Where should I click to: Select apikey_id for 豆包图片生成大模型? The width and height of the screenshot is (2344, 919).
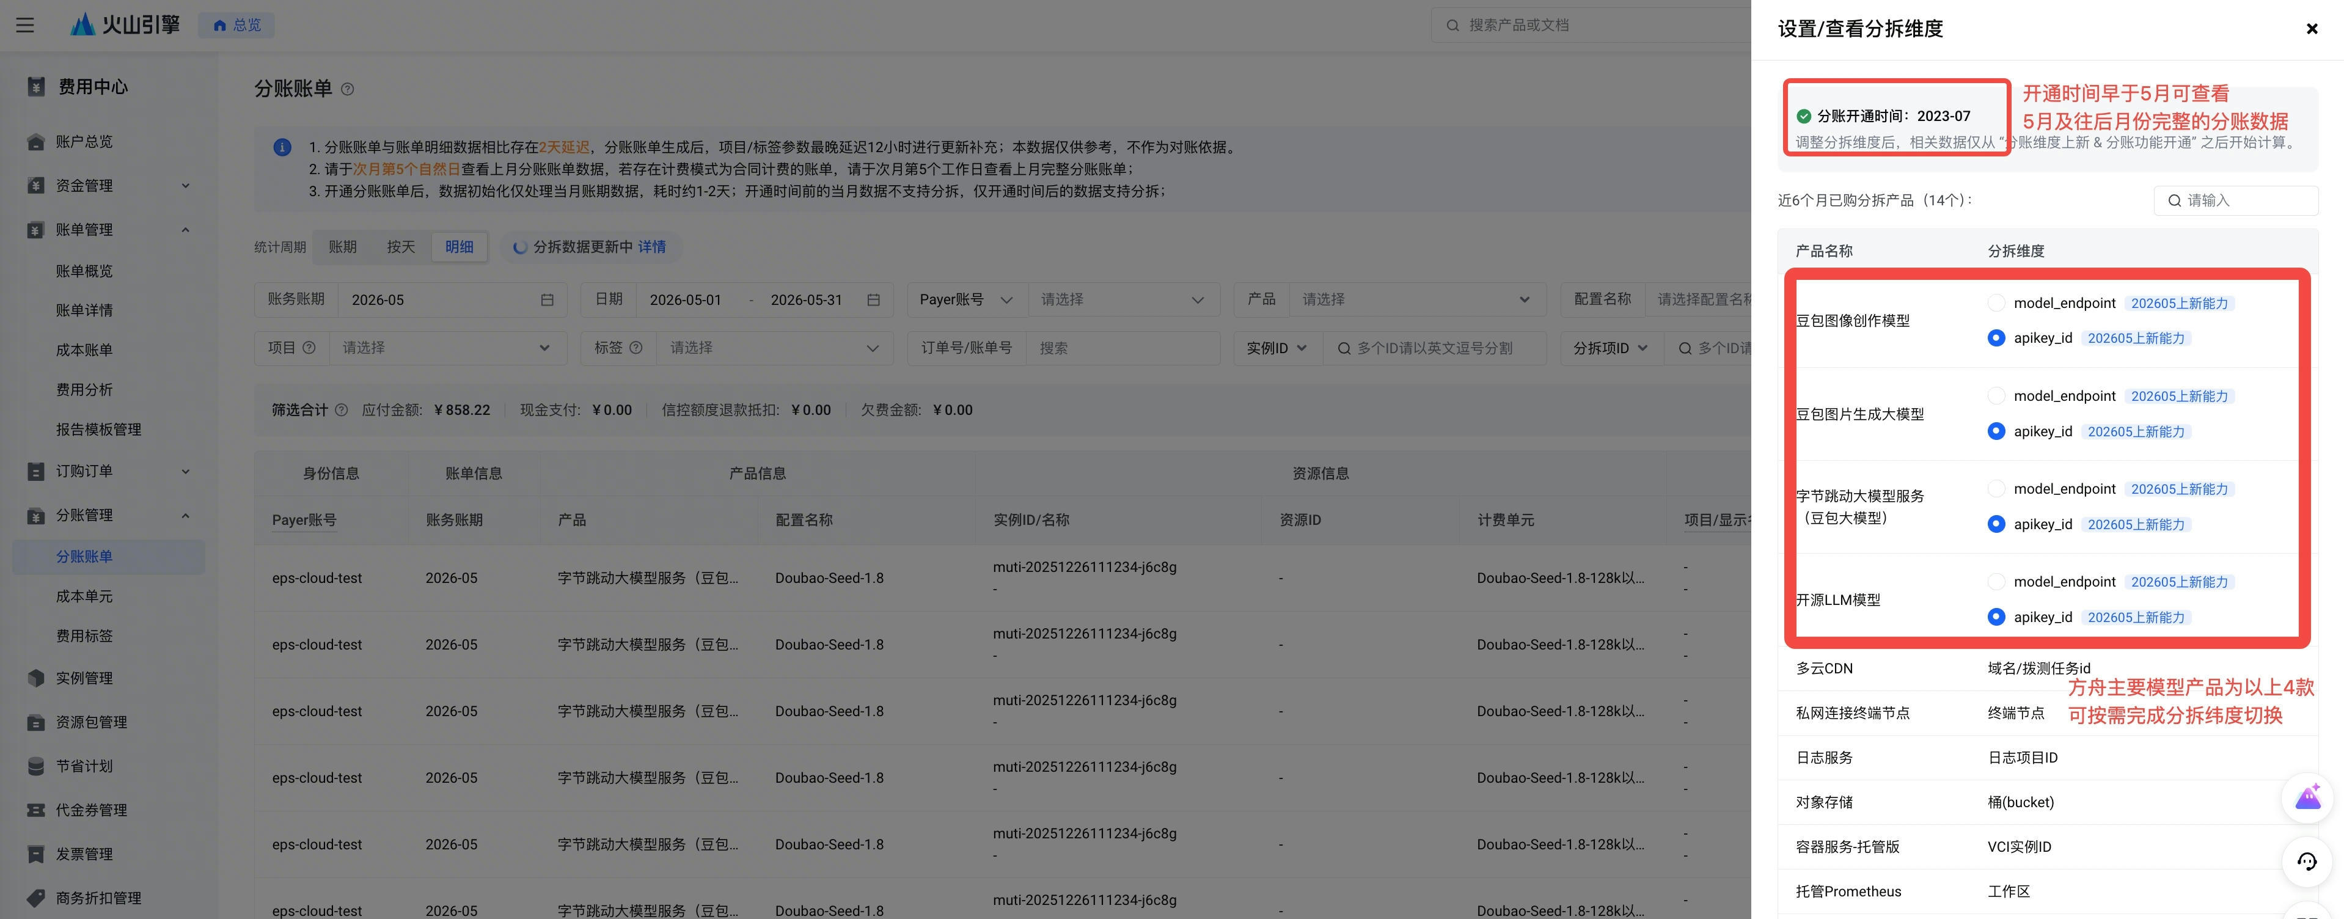pyautogui.click(x=1996, y=431)
